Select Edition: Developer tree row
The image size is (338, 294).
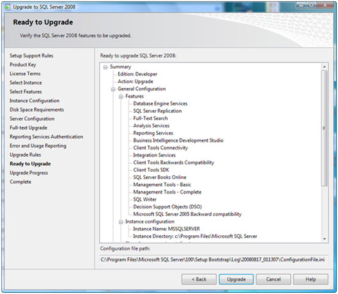coord(137,74)
